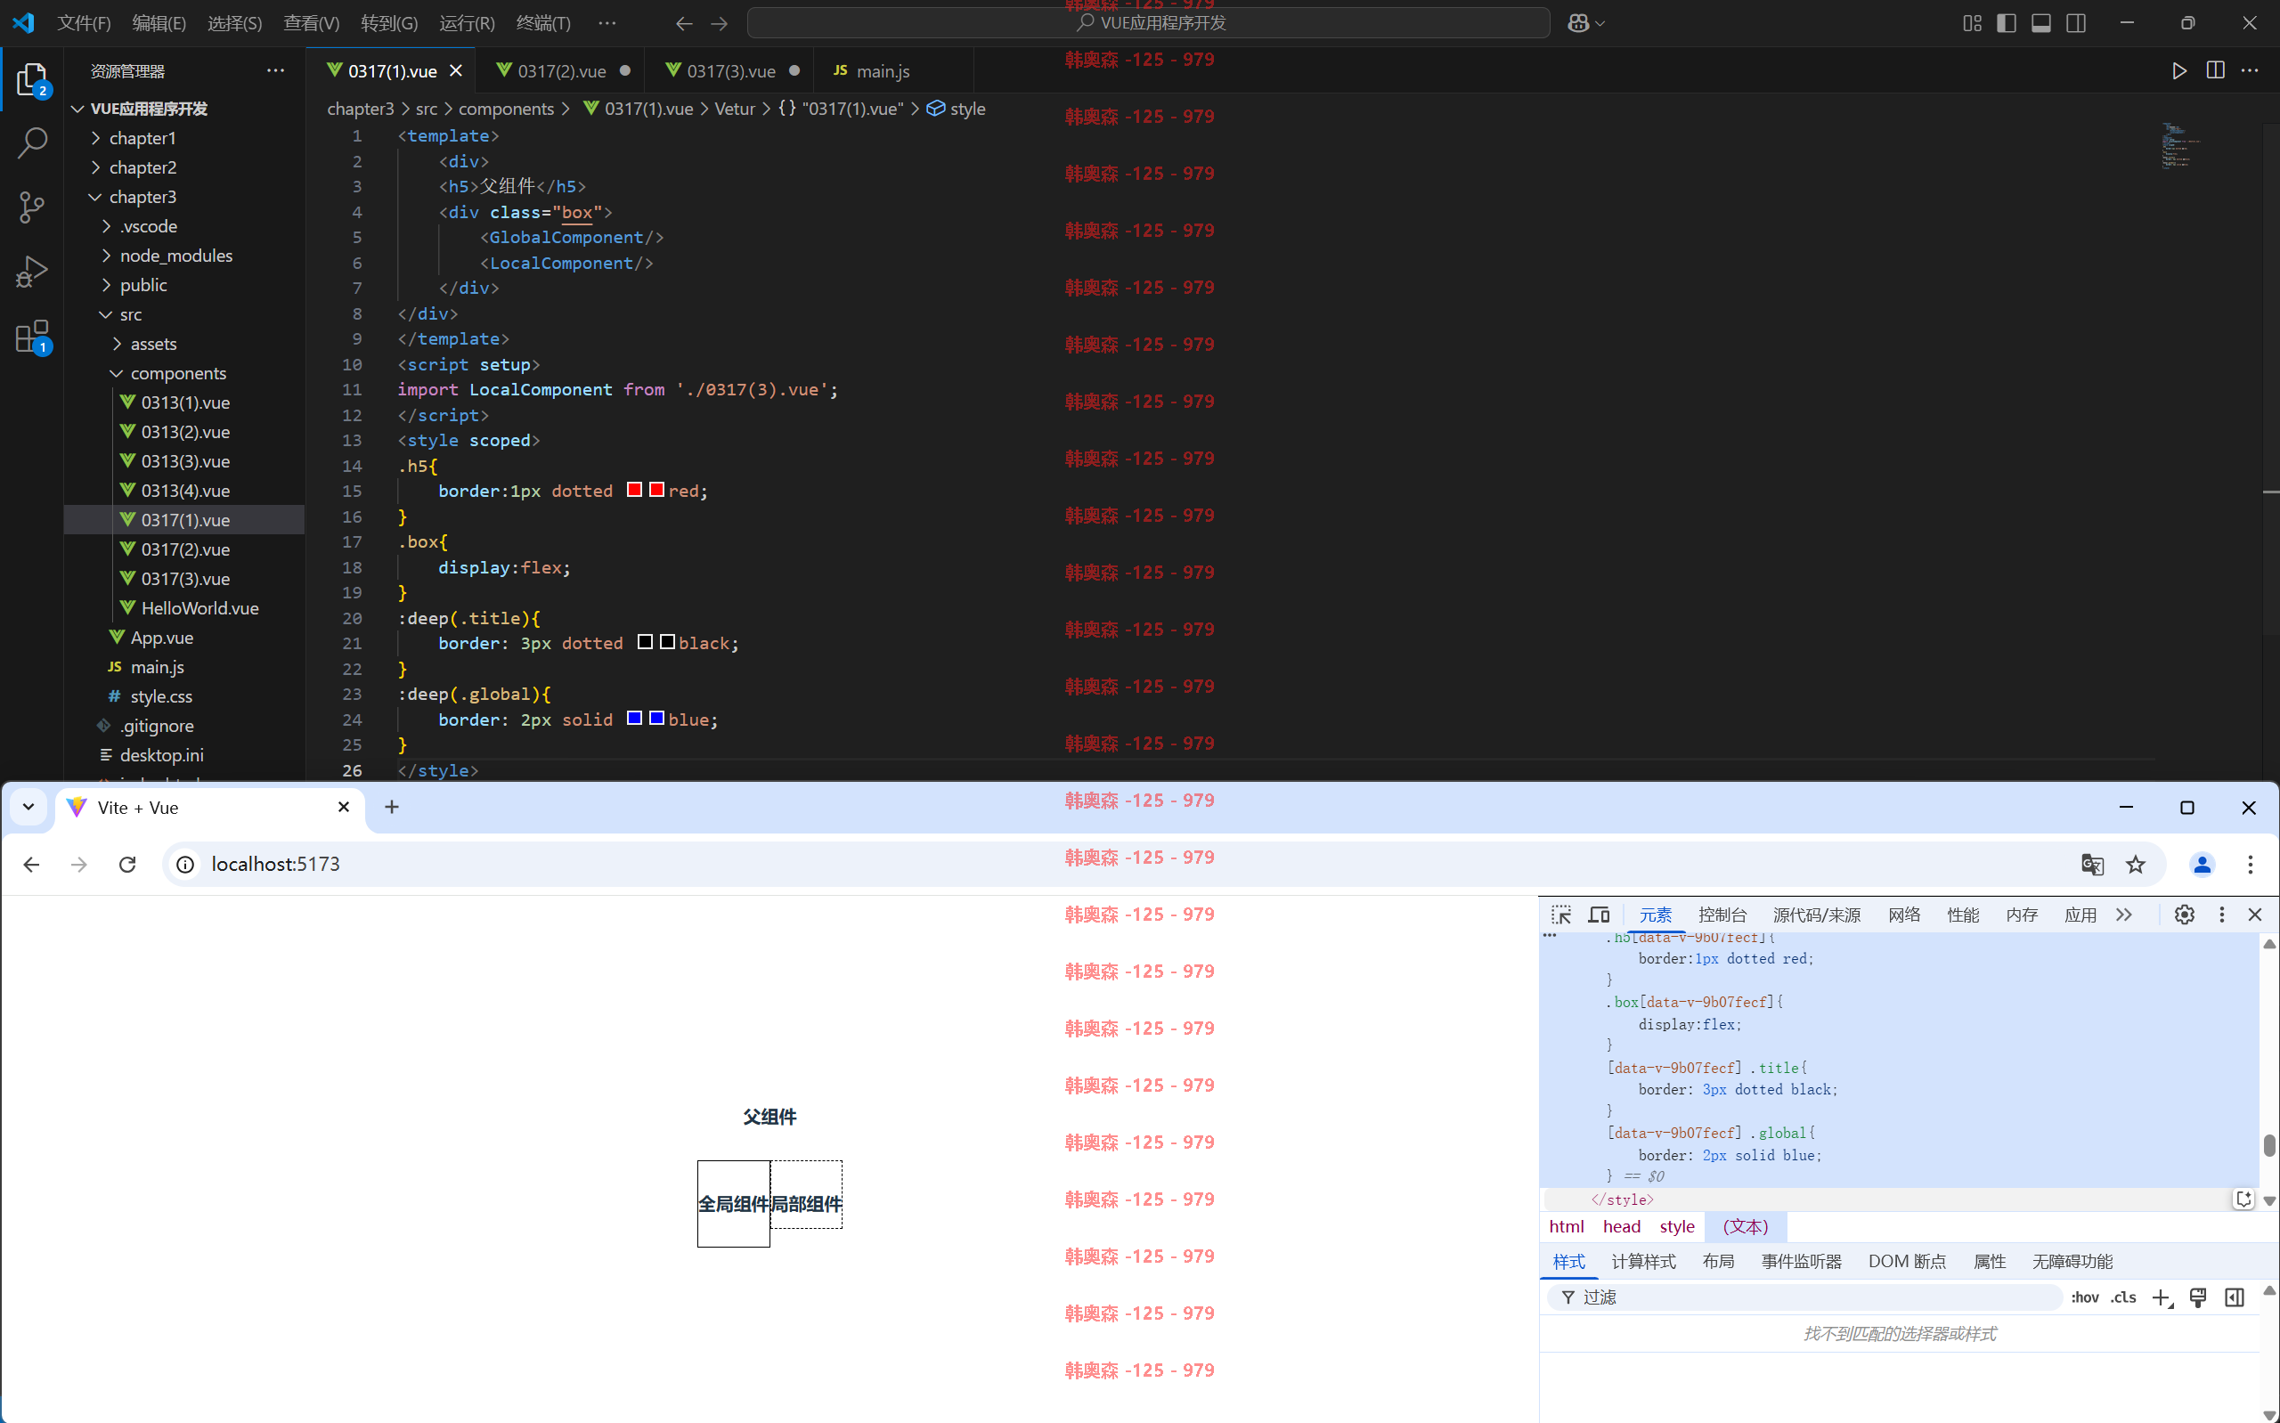2280x1423 pixels.
Task: Open the Source Control view
Action: click(x=32, y=207)
